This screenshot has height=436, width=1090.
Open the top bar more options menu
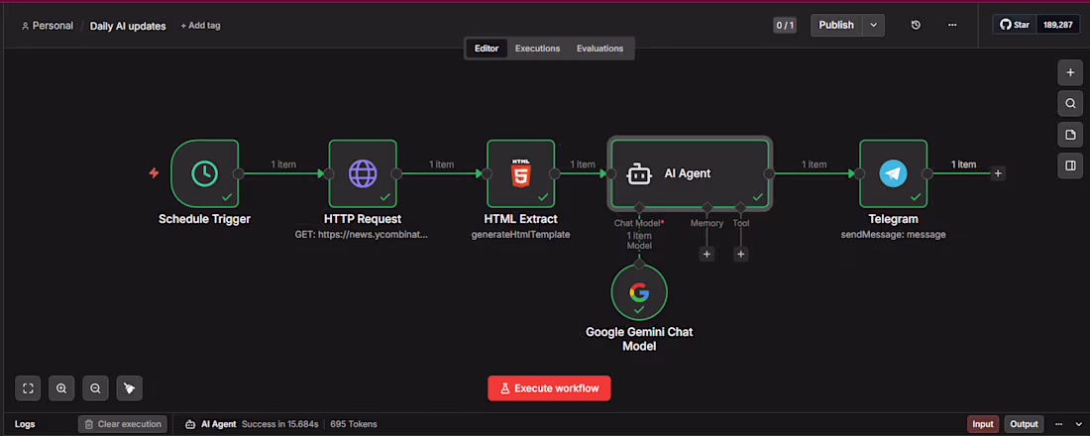tap(952, 25)
